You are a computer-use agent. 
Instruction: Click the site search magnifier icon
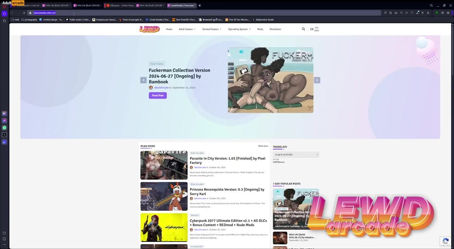(303, 29)
